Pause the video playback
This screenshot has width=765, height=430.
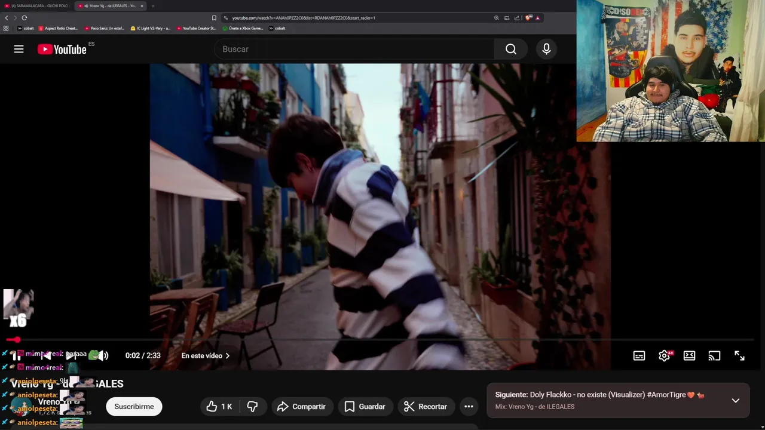[16, 355]
